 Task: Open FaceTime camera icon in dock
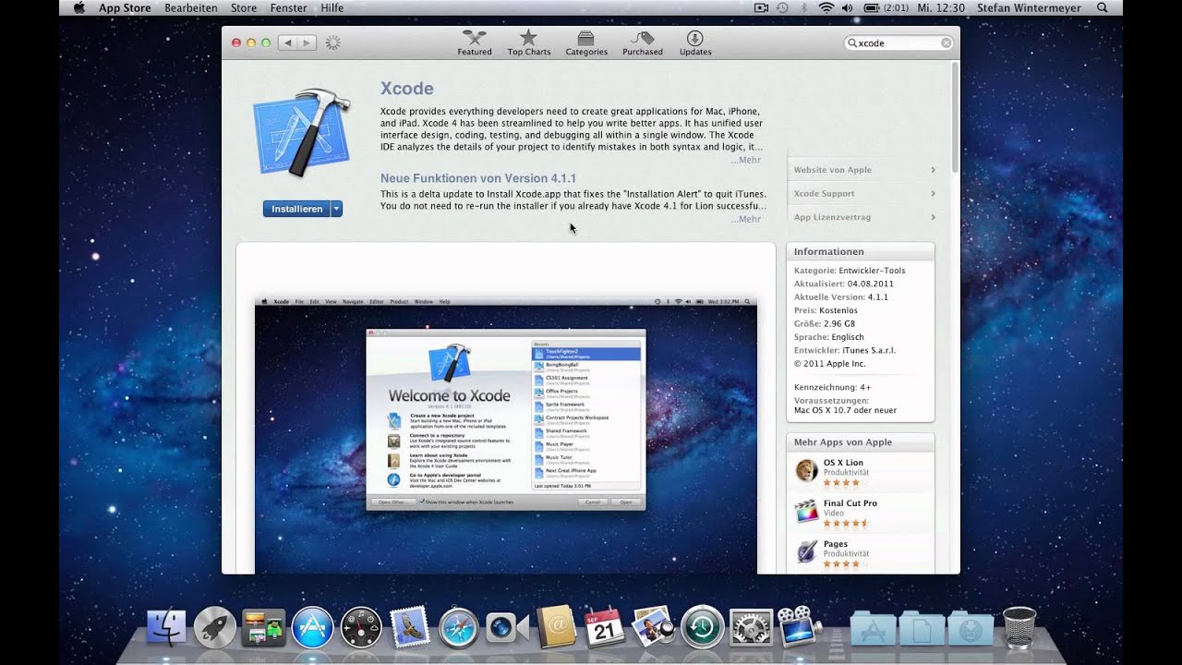507,627
